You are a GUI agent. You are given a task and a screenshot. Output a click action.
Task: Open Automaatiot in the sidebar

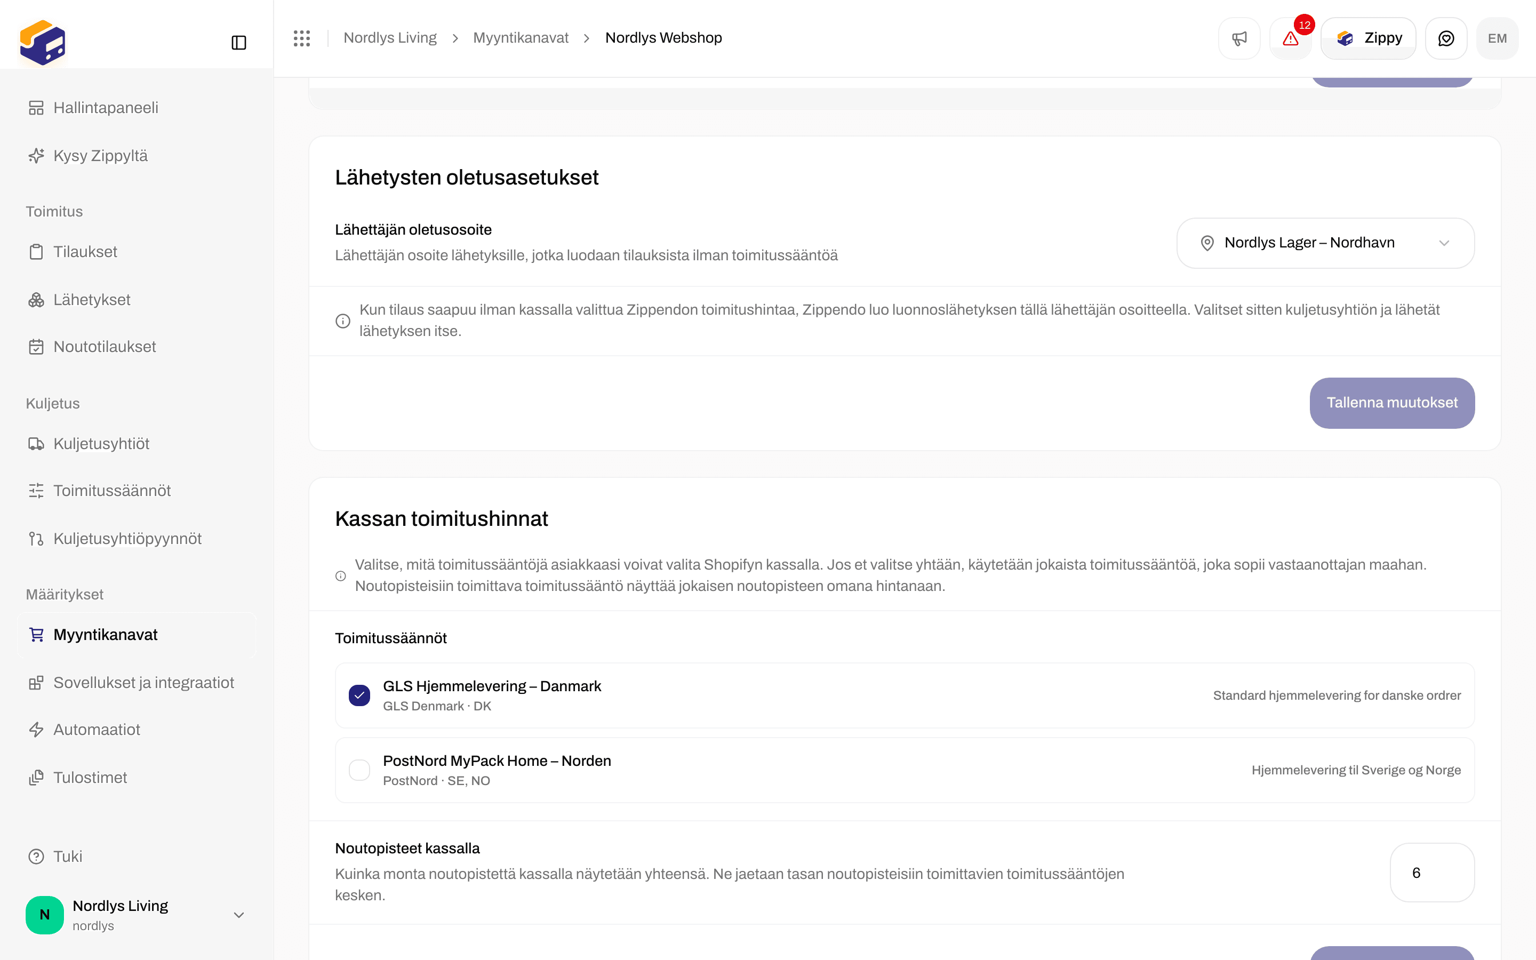pyautogui.click(x=137, y=730)
